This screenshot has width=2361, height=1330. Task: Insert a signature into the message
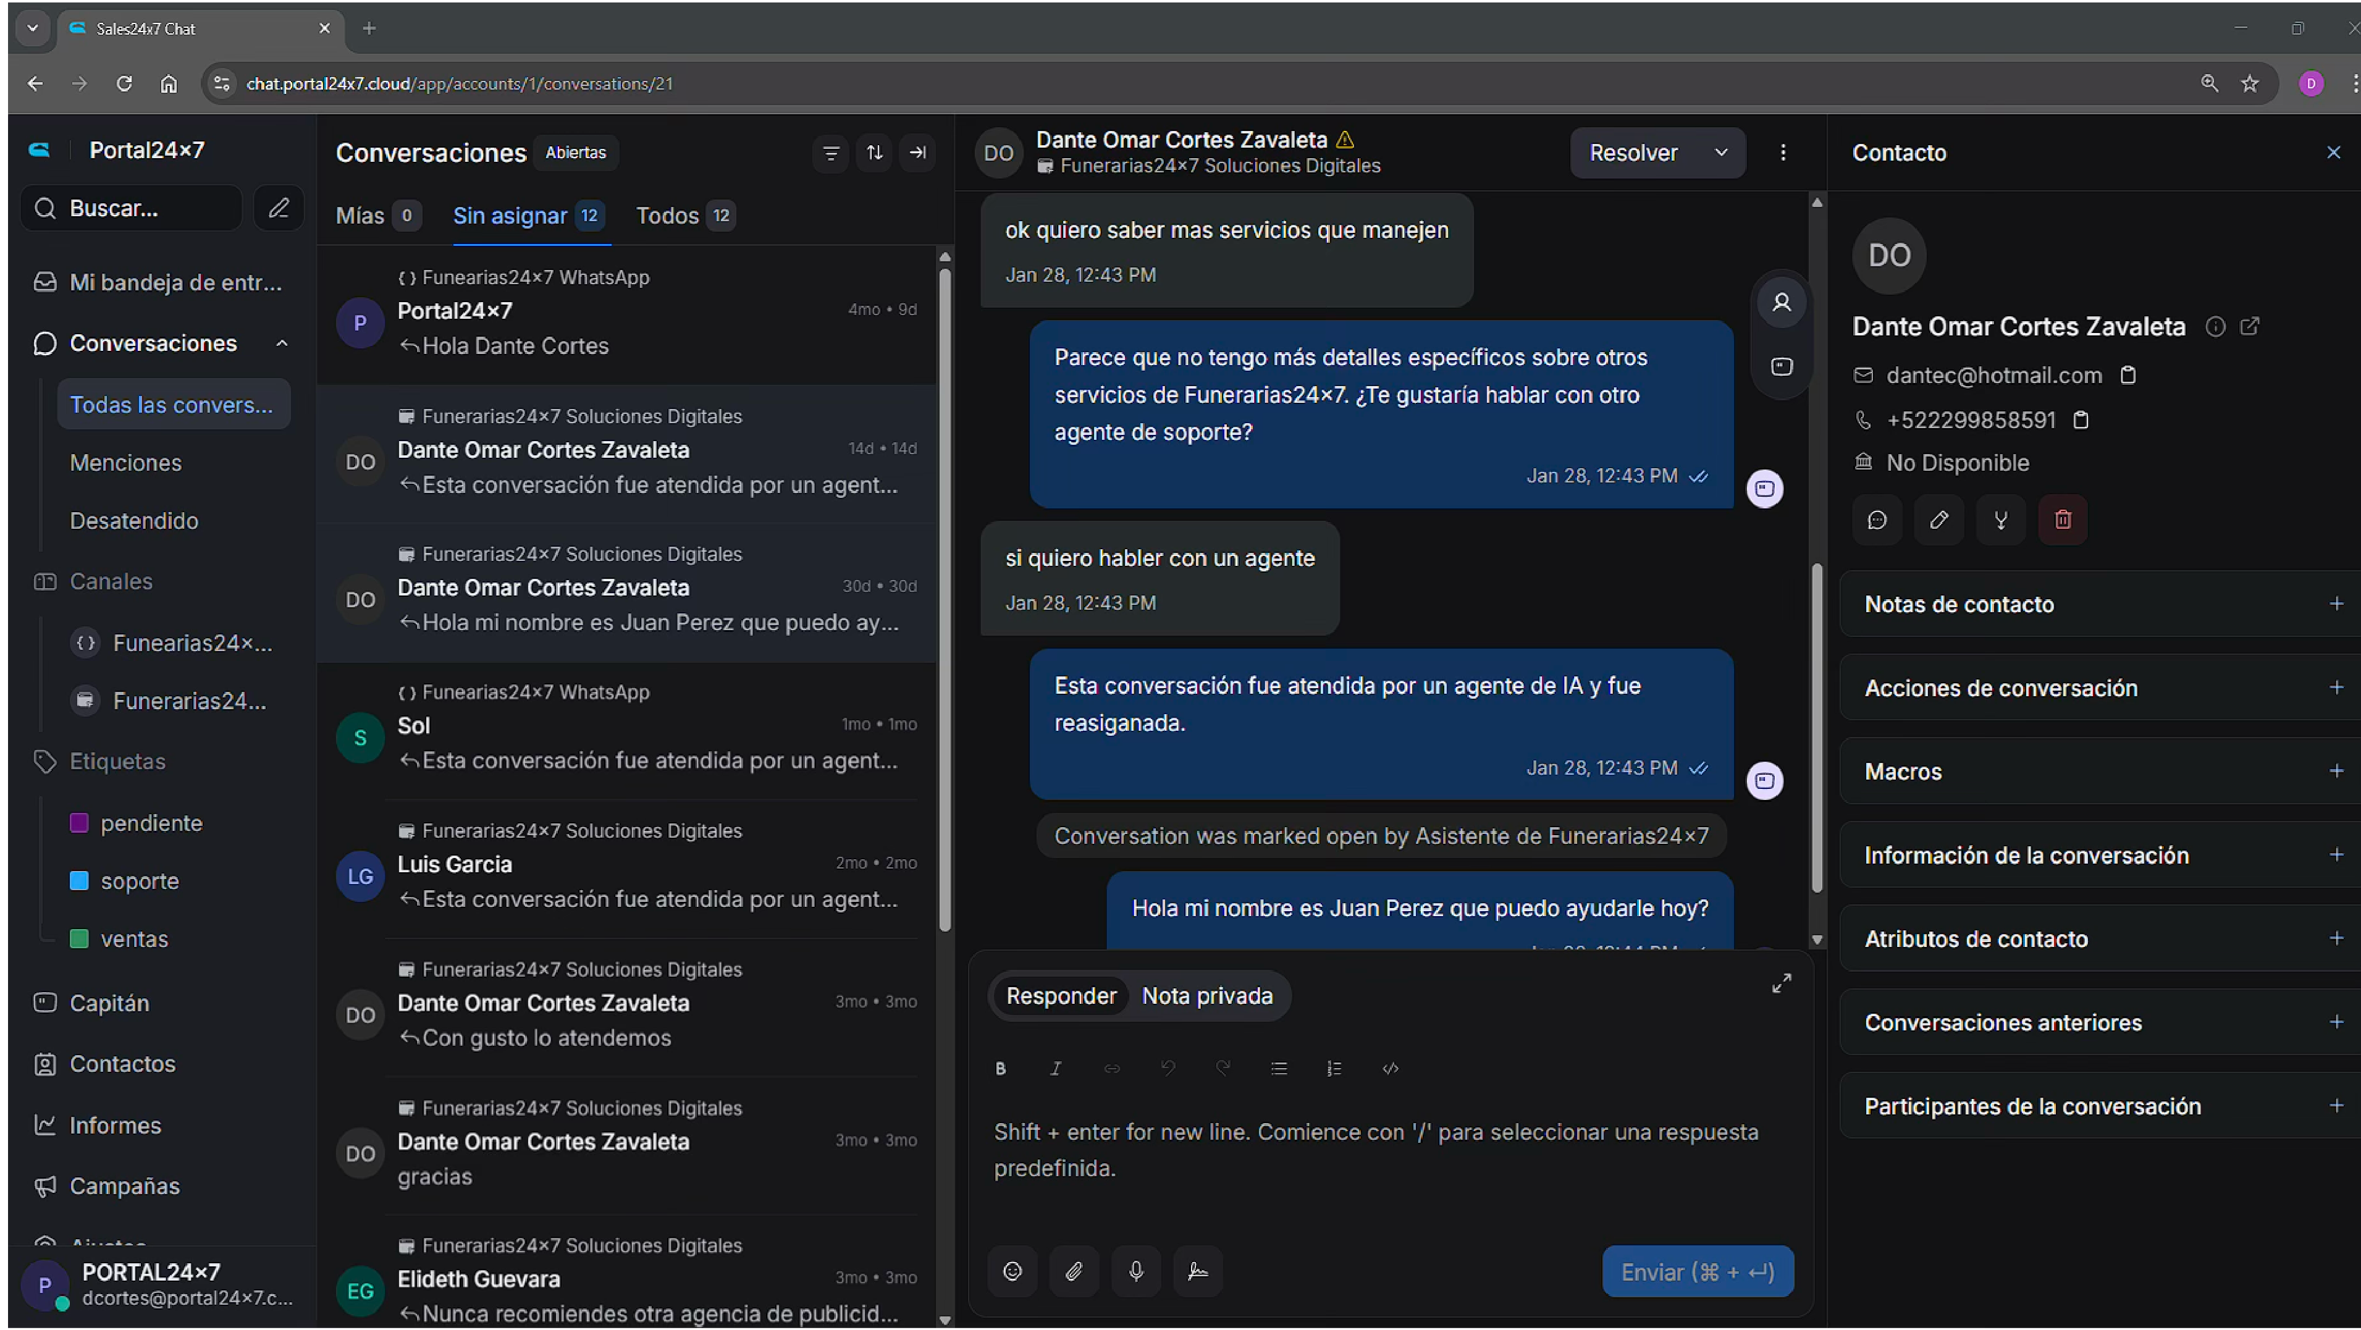(1198, 1271)
